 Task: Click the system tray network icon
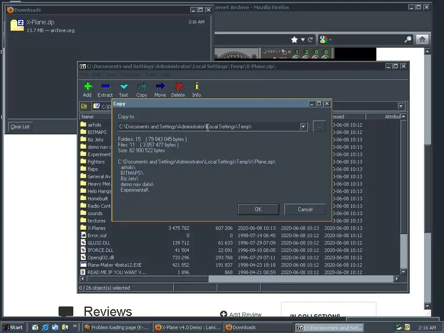pyautogui.click(x=399, y=327)
